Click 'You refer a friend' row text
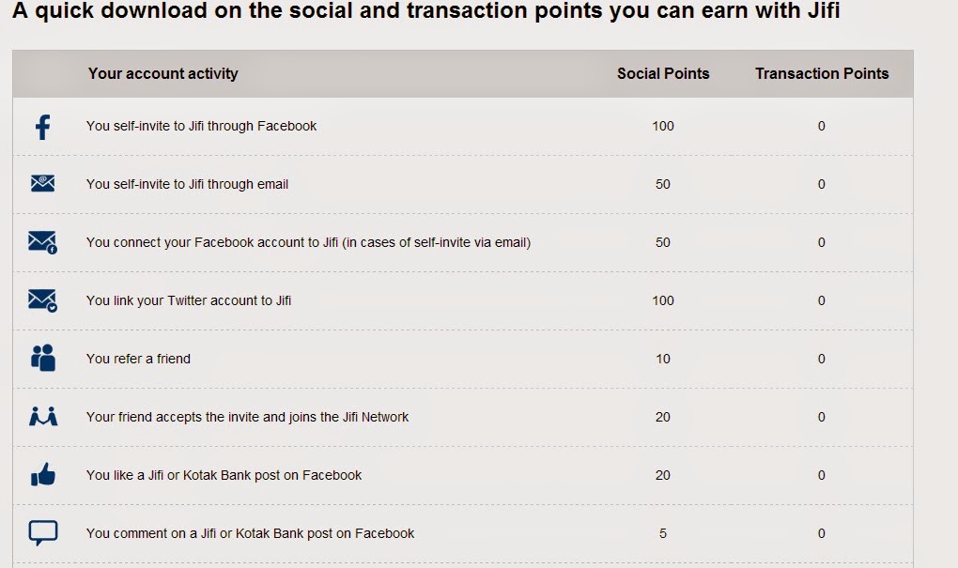 (138, 359)
